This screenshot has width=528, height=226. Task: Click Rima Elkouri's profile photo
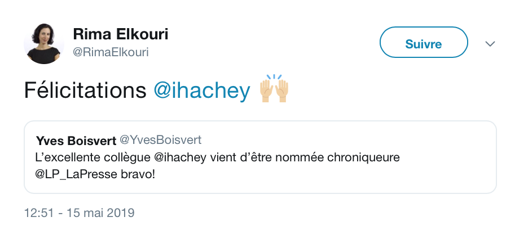(43, 43)
